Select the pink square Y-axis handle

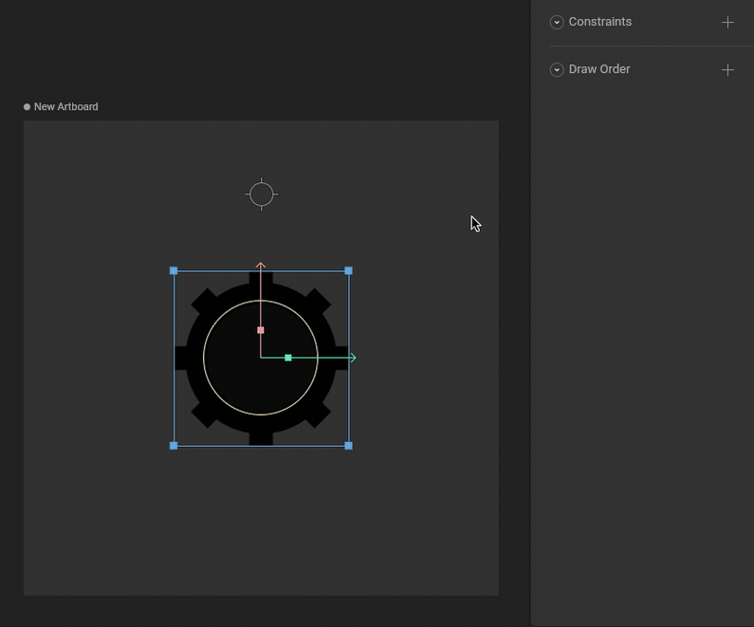pyautogui.click(x=261, y=330)
